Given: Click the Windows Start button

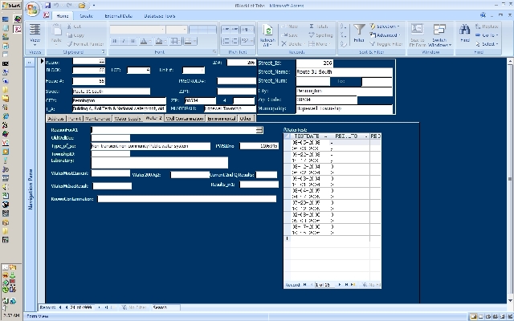Looking at the screenshot, I should (x=10, y=6).
